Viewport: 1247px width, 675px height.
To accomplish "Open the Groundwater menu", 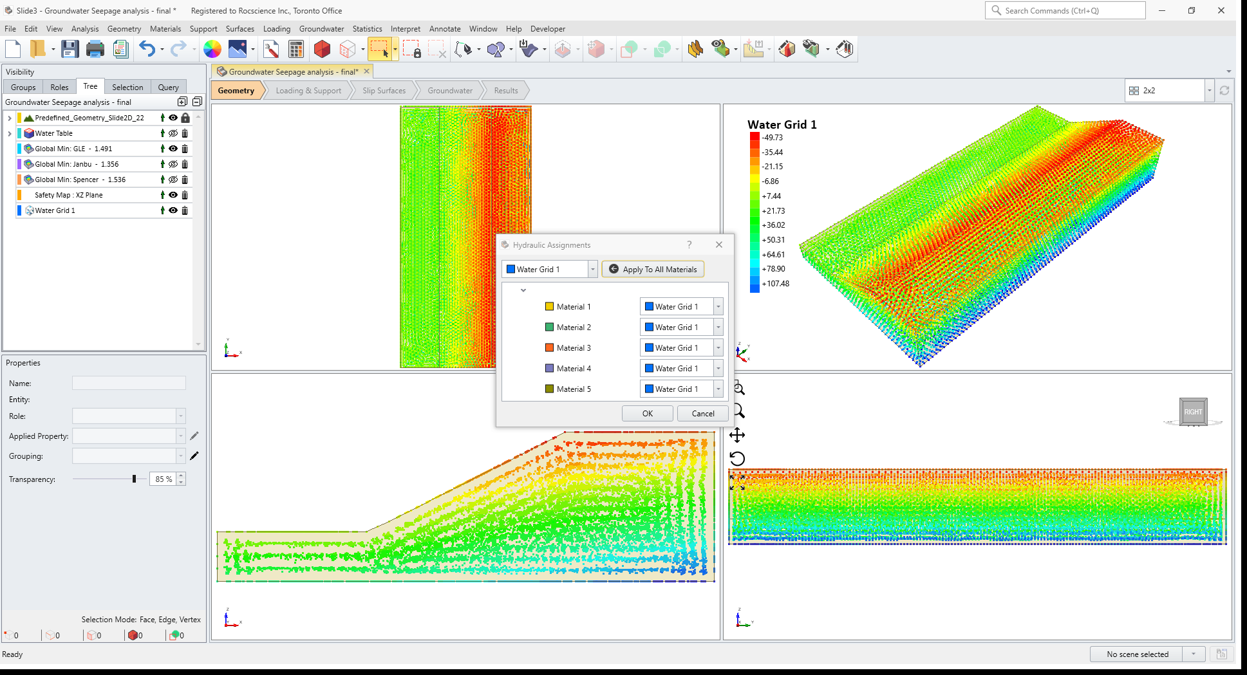I will coord(322,29).
